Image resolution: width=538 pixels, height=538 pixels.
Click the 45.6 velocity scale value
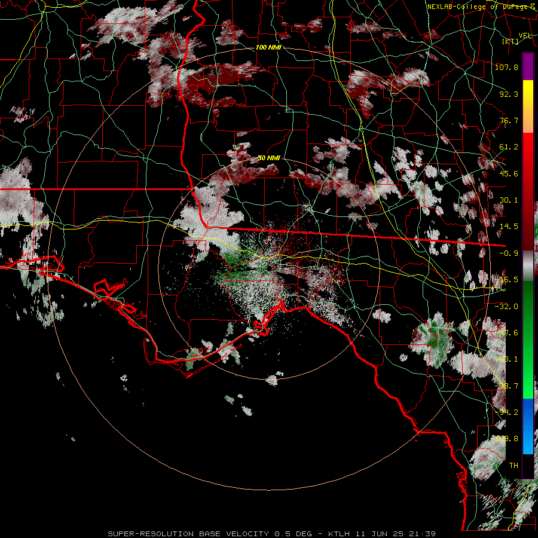(509, 173)
